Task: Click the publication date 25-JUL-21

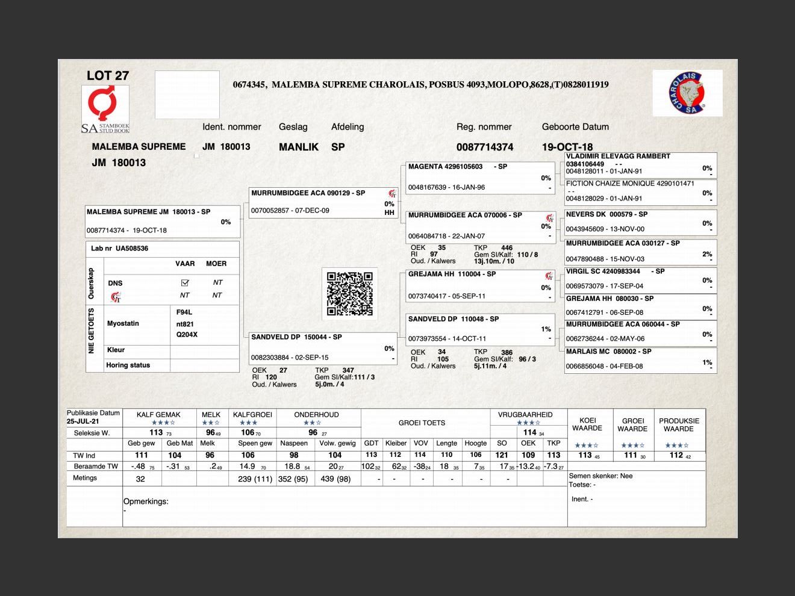Action: [84, 421]
